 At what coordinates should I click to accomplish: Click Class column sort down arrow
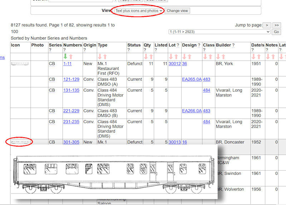[x=205, y=57]
